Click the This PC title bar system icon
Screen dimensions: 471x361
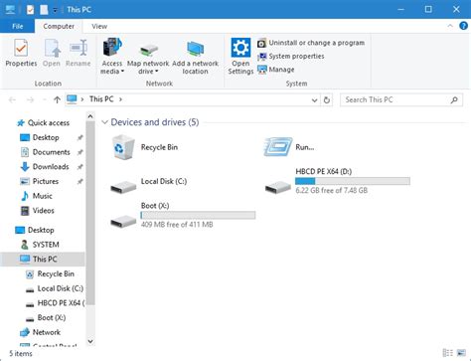(10, 10)
